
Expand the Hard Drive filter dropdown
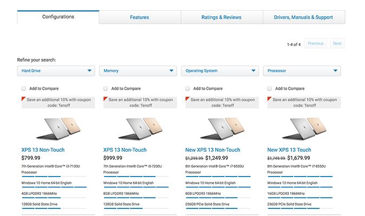(x=56, y=71)
